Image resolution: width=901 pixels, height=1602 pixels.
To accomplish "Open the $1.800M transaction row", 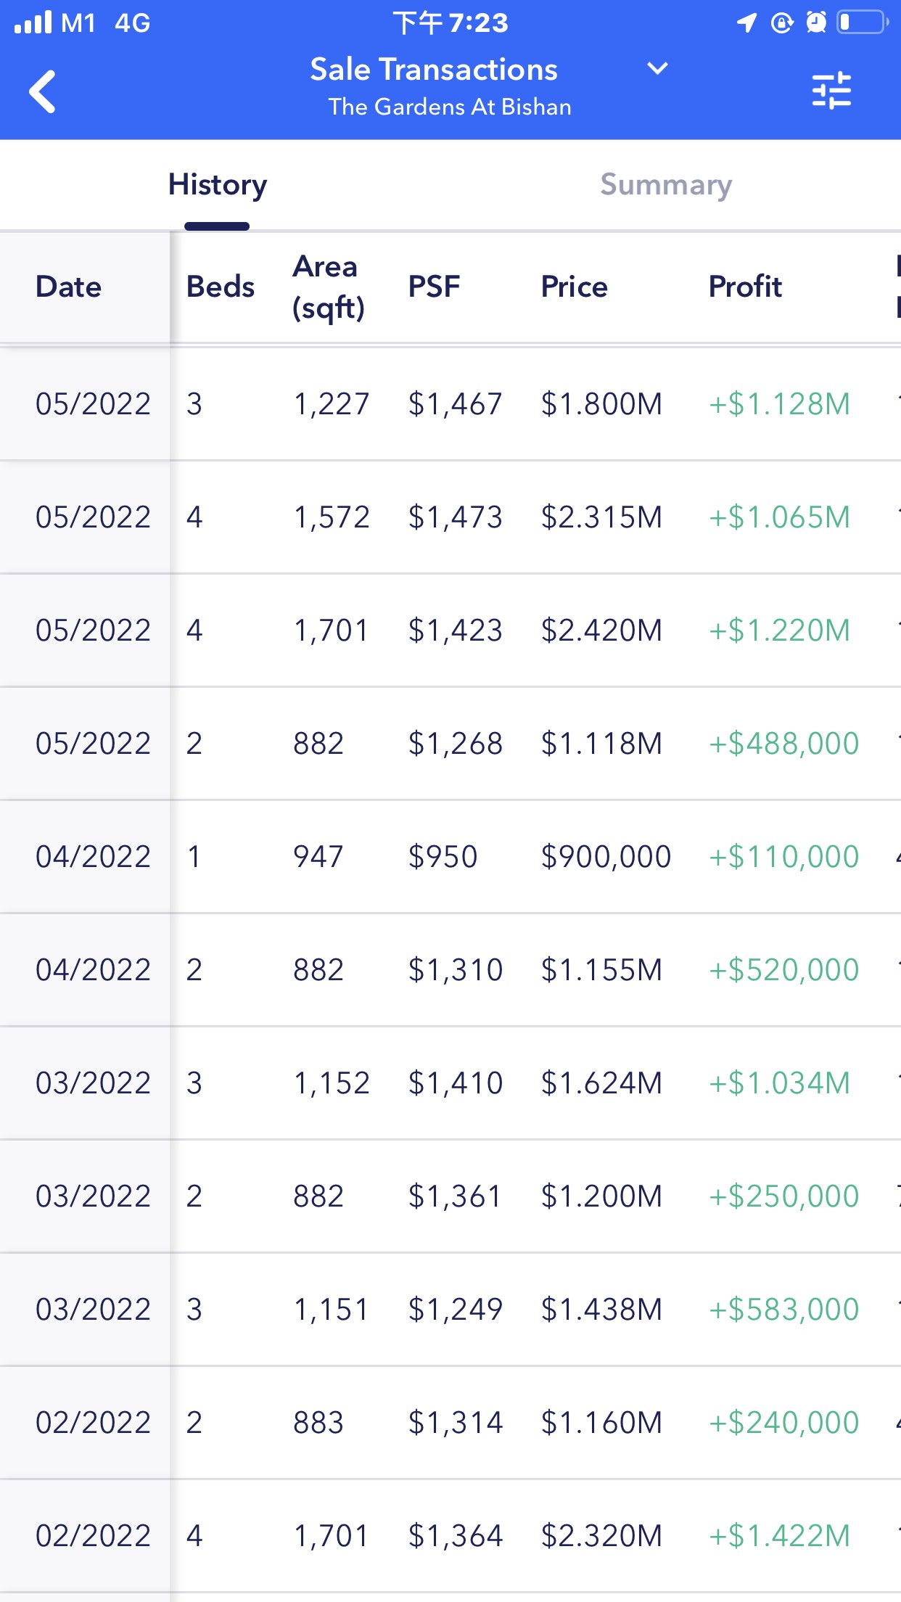I will point(601,404).
